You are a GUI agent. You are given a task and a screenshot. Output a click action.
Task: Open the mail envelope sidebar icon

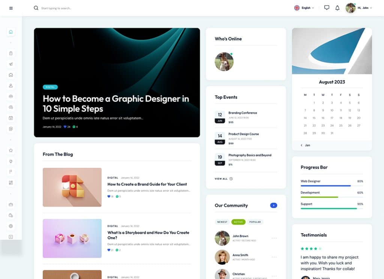[x=11, y=75]
